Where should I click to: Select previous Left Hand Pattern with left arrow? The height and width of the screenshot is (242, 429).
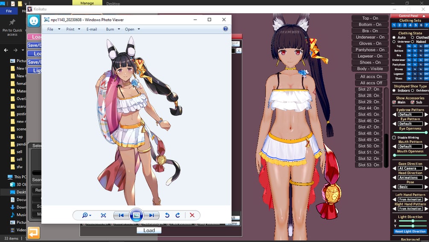click(394, 199)
